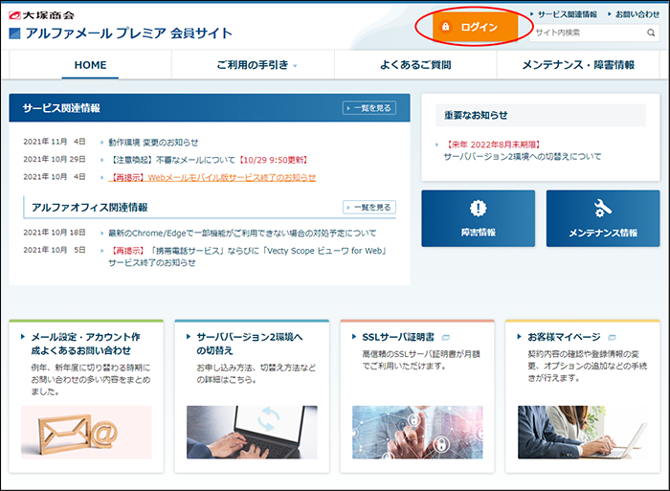Open 不審なメールについて warning notice

(x=208, y=160)
